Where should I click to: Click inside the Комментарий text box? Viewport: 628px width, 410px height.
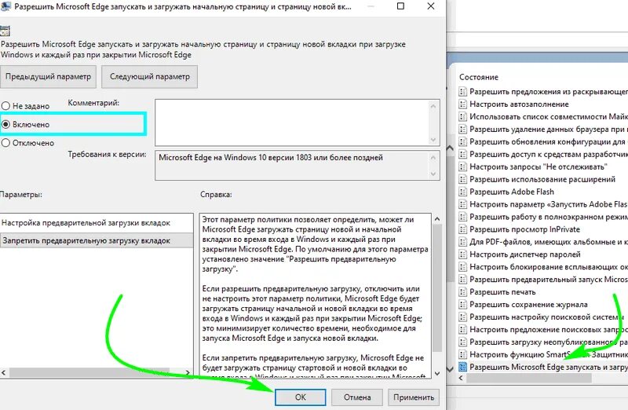pyautogui.click(x=292, y=123)
